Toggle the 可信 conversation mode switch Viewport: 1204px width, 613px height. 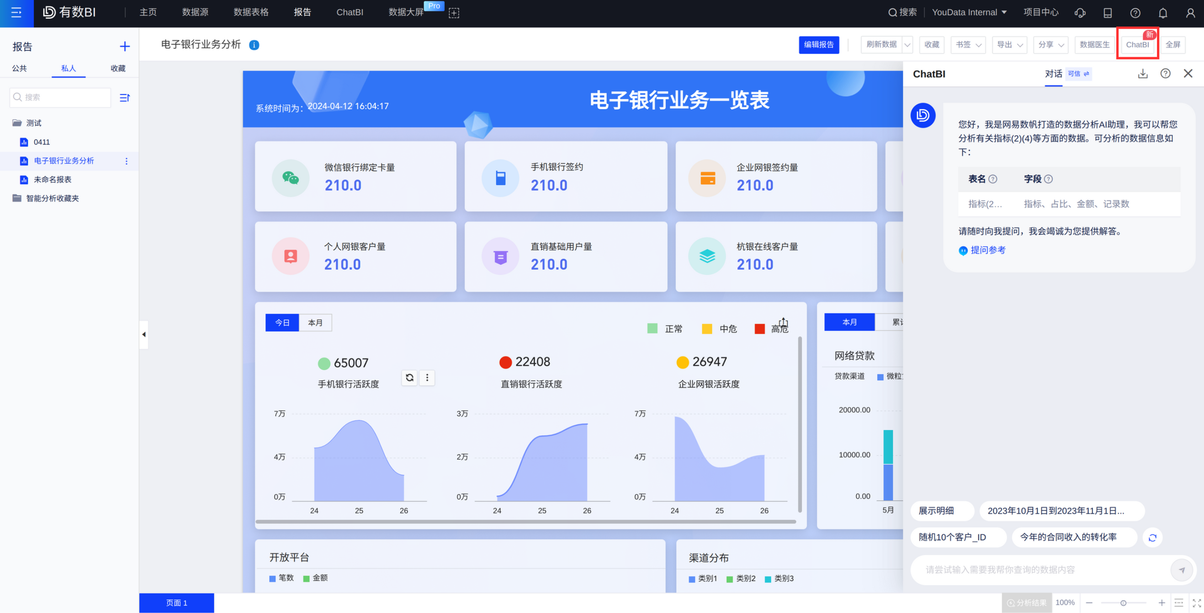[x=1079, y=74]
